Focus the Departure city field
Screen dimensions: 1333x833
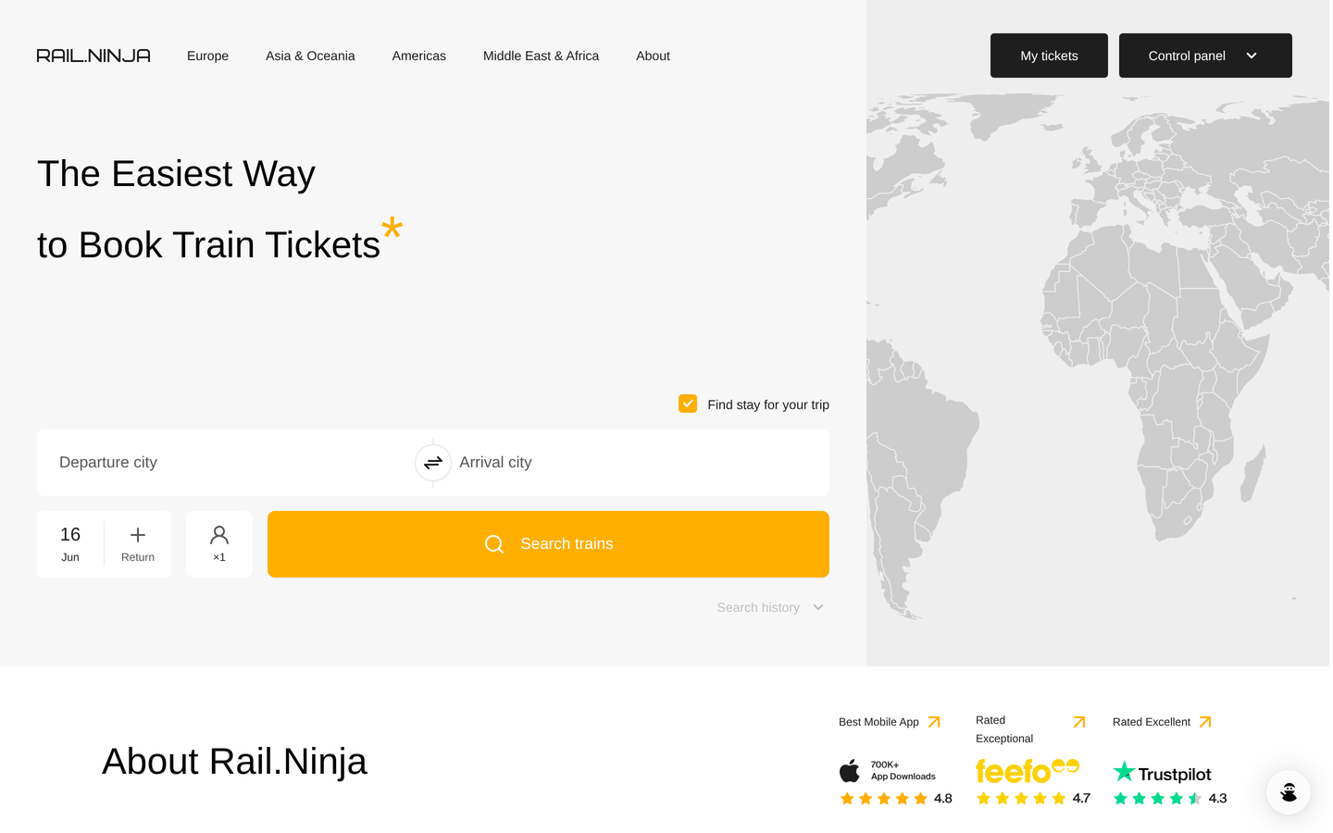pos(226,463)
